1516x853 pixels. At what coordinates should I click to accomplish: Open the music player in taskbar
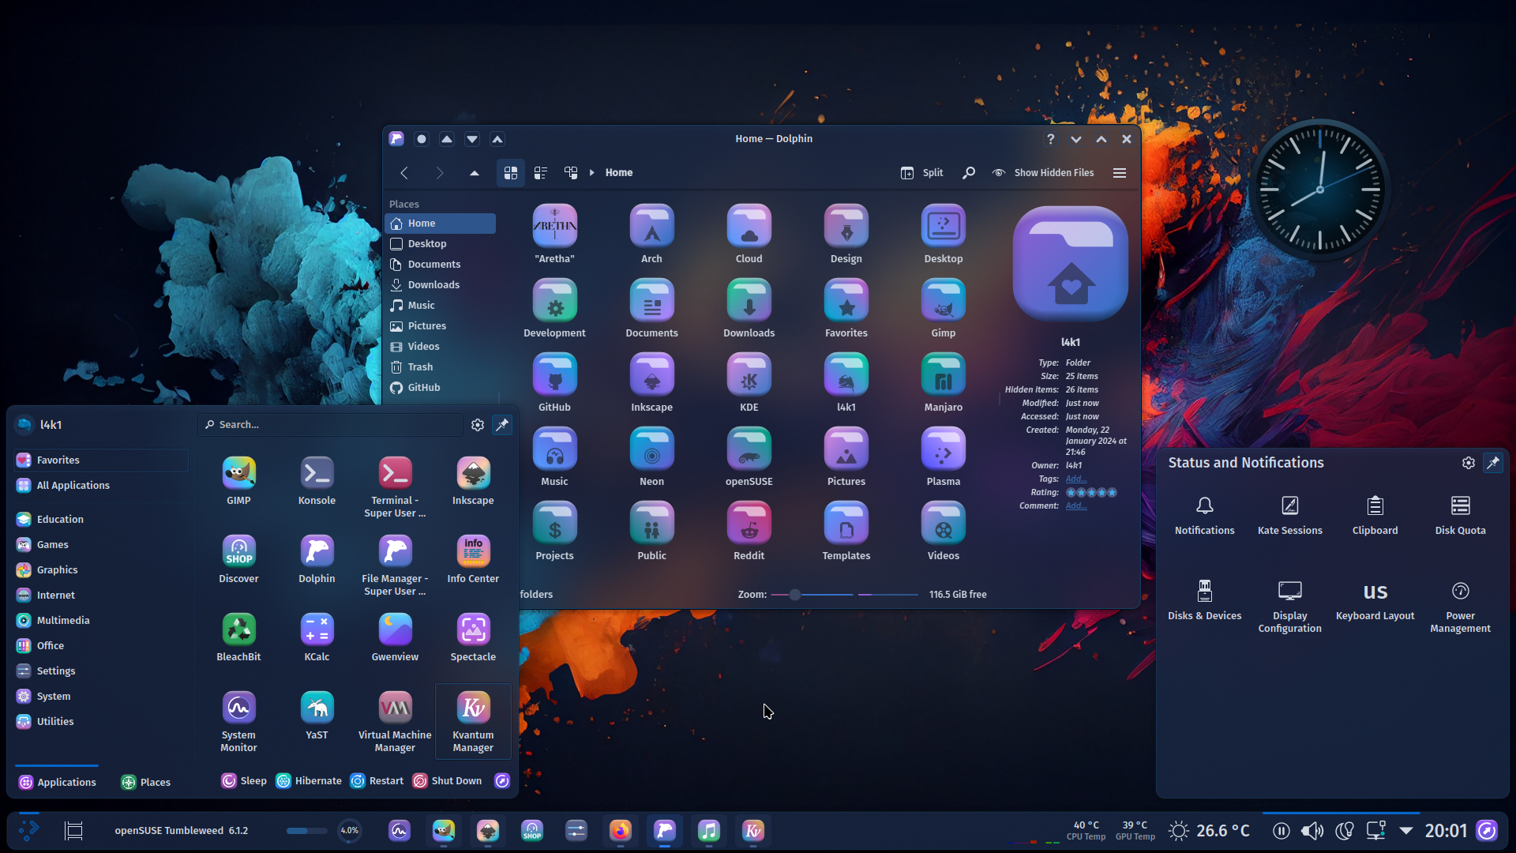click(x=709, y=831)
